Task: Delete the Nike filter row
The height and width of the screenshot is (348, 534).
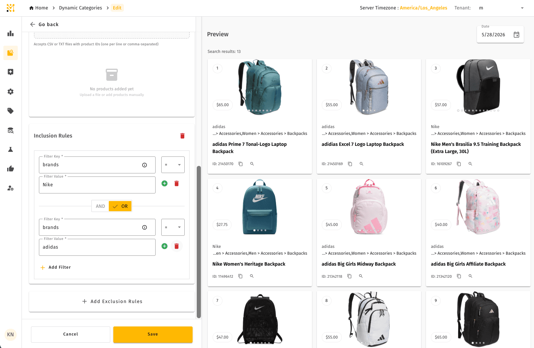Action: point(176,183)
